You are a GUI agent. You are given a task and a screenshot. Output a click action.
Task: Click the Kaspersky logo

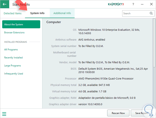click(116, 4)
